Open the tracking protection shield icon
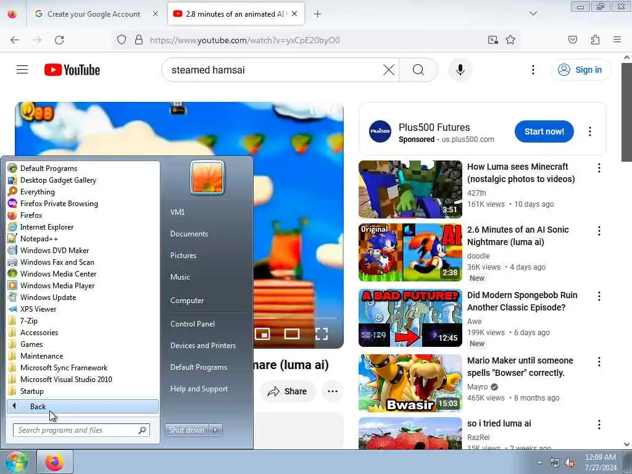Viewport: 632px width, 474px height. 122,40
